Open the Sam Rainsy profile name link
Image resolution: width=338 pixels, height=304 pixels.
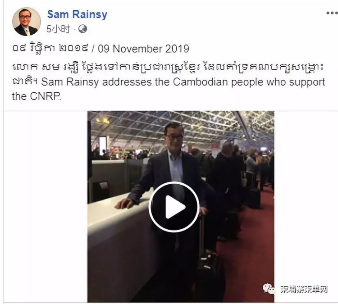point(77,14)
